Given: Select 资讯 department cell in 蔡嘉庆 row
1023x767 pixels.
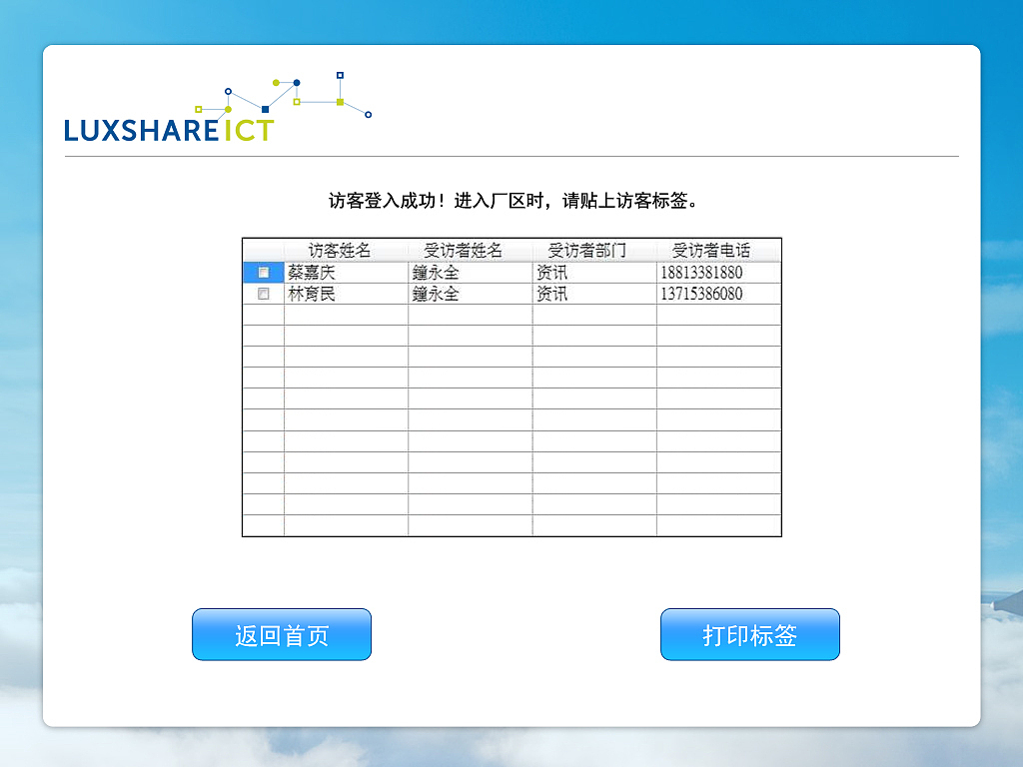Looking at the screenshot, I should (594, 272).
